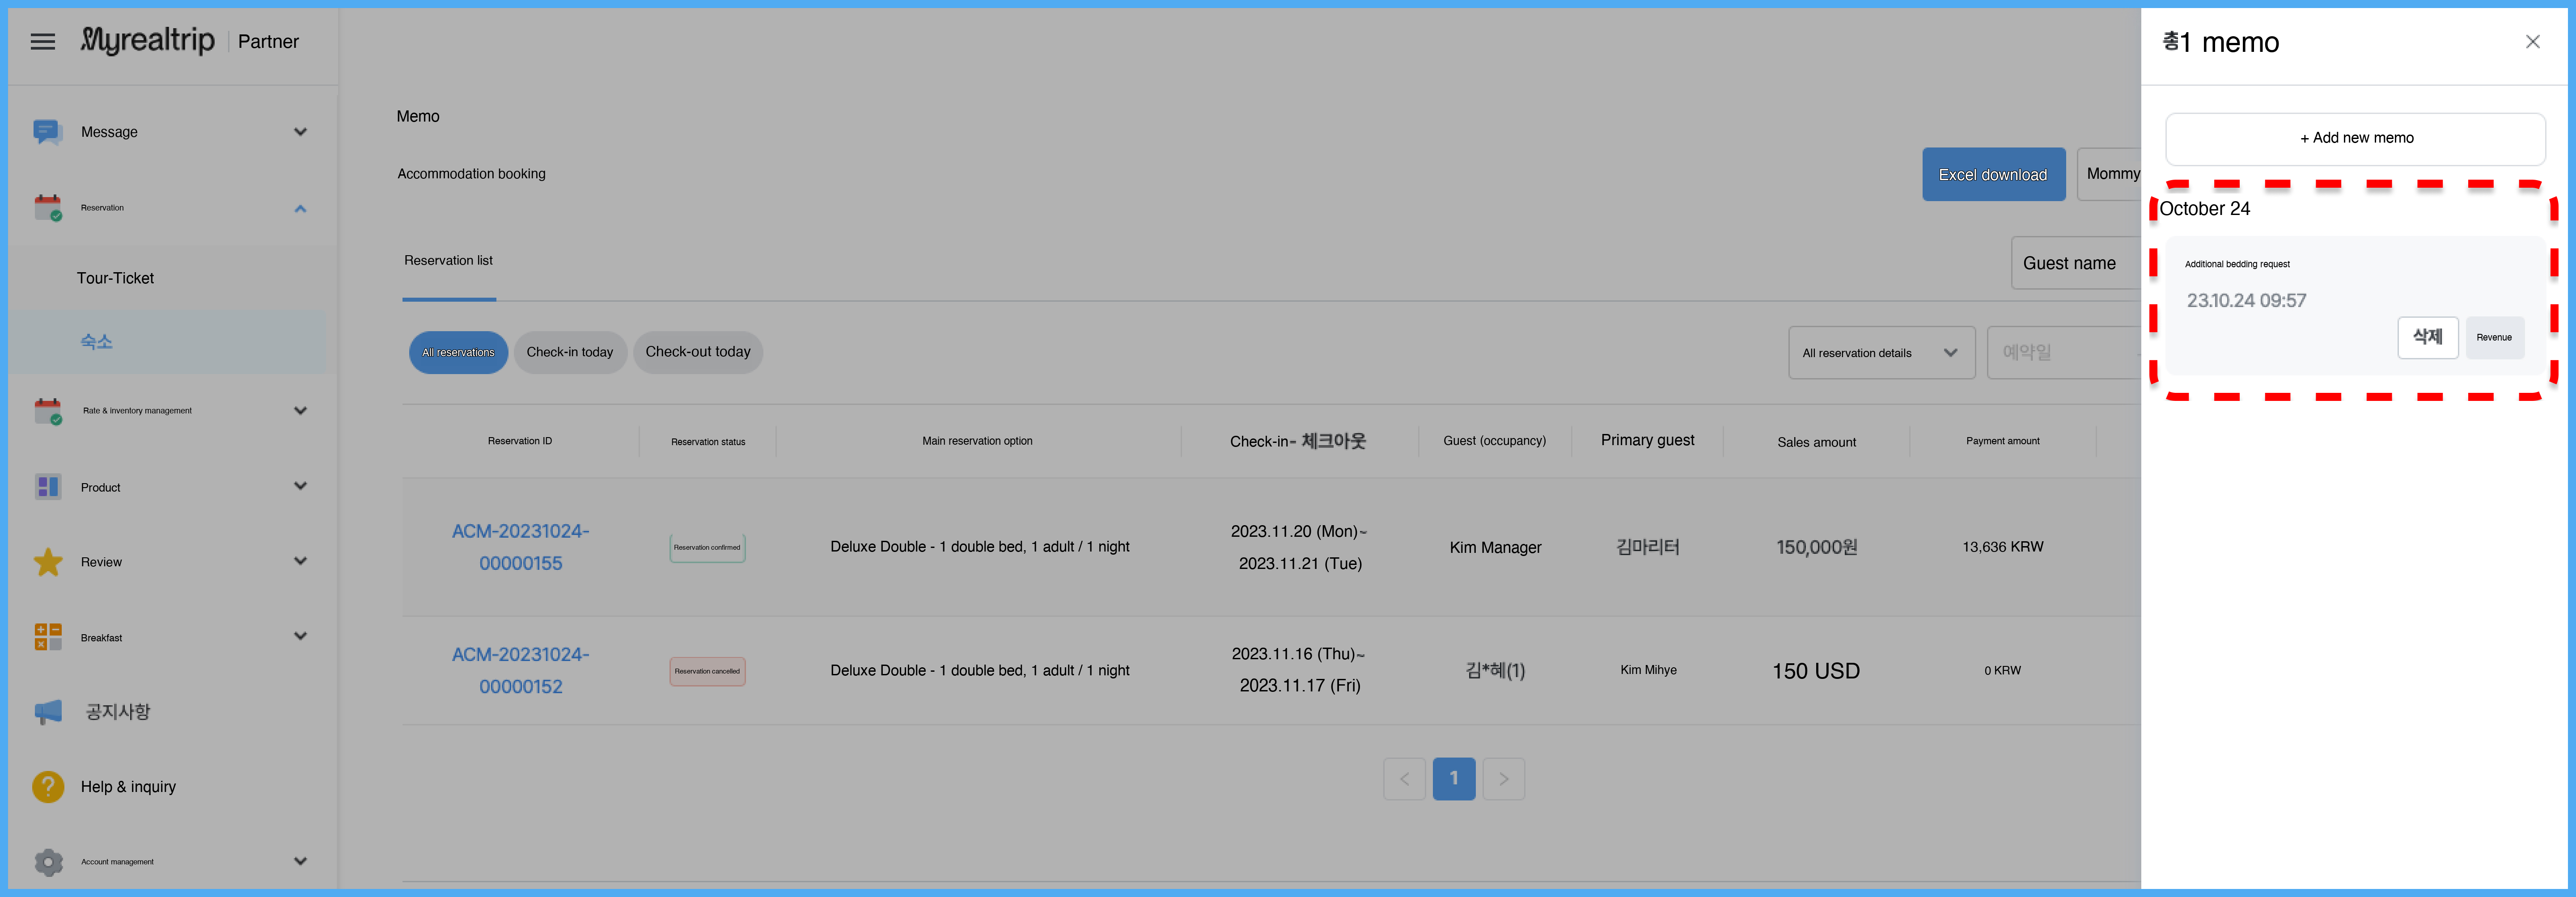Expand the Product menu chevron
The width and height of the screenshot is (2576, 897).
pos(300,486)
